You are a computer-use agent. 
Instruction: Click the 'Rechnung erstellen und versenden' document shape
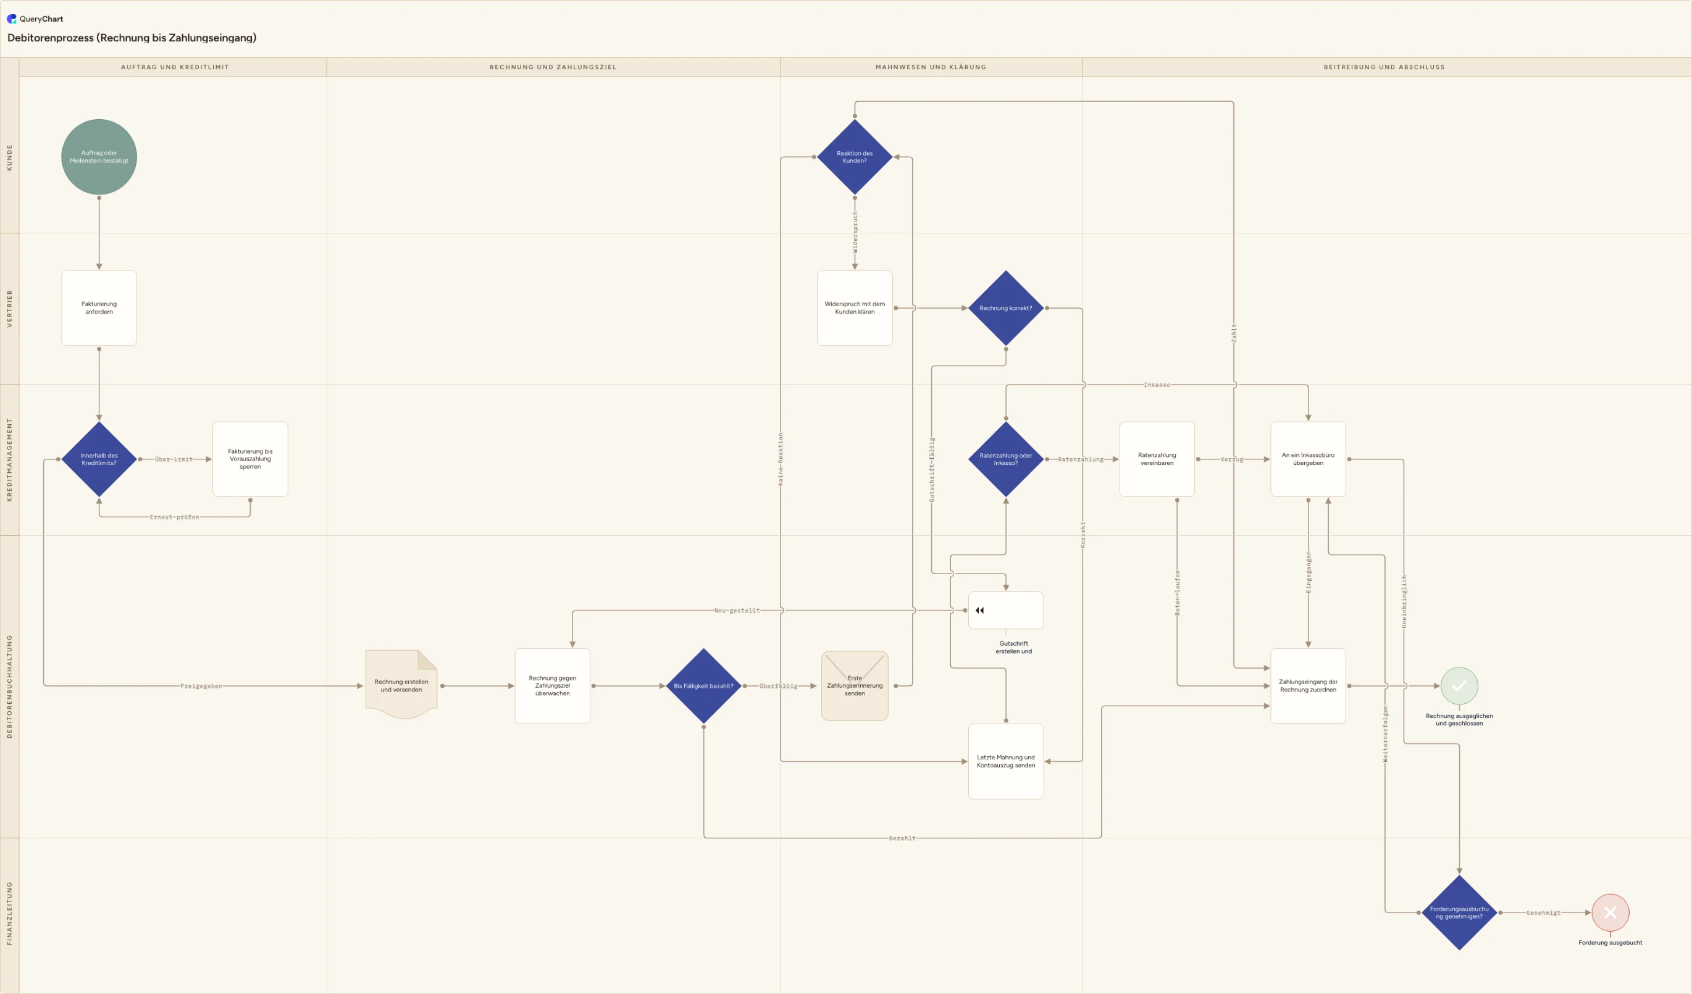coord(401,685)
